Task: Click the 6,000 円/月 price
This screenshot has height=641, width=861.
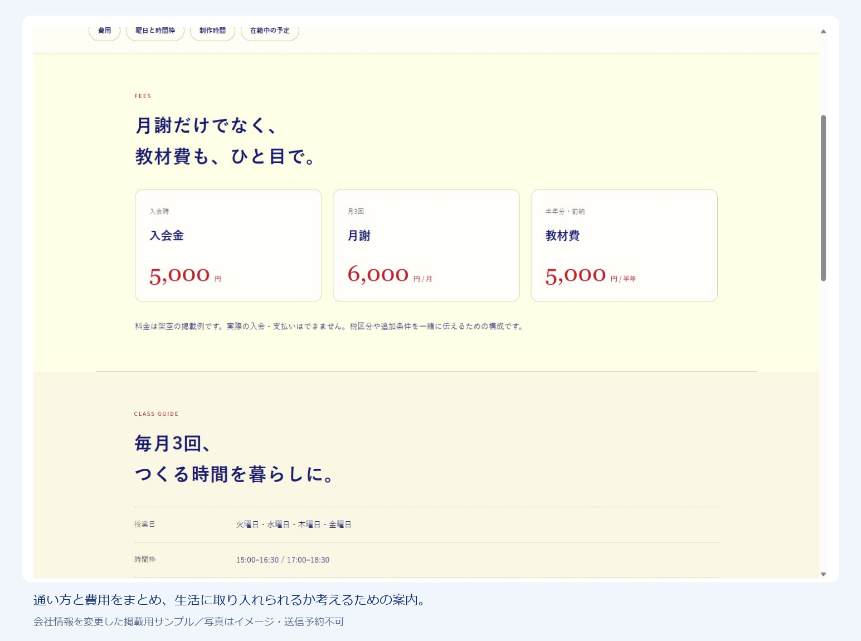Action: pos(390,275)
